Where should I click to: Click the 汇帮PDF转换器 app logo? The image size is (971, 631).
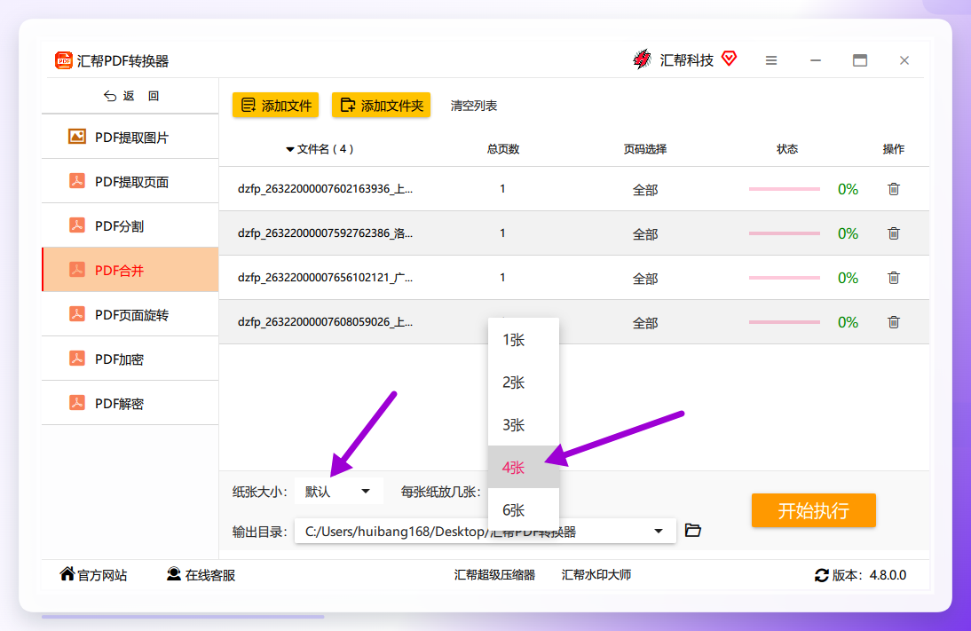click(x=63, y=60)
